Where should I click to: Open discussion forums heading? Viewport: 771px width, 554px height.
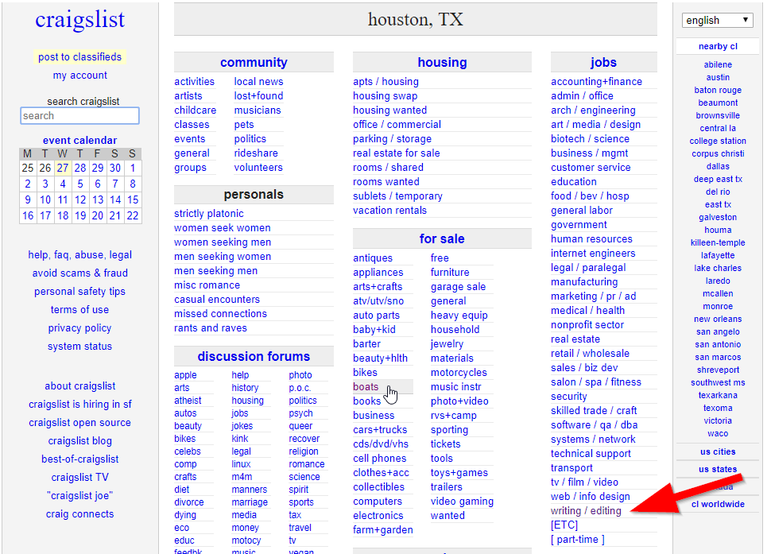point(254,356)
